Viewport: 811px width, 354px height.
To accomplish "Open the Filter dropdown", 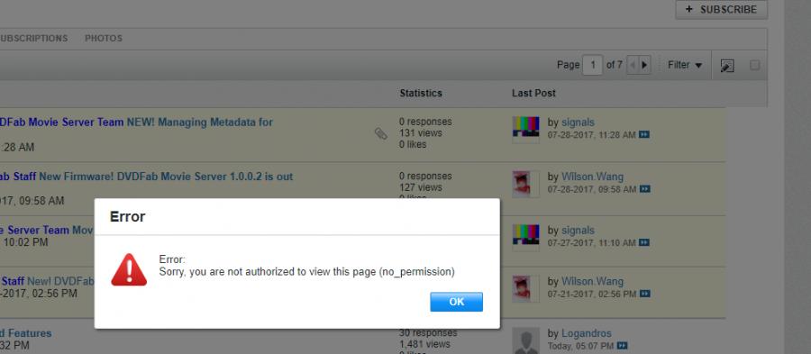I will tap(685, 65).
